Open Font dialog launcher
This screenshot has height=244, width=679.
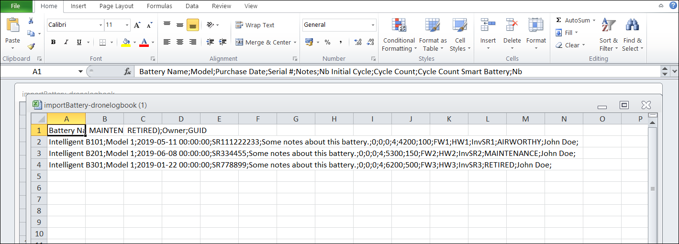tap(153, 59)
